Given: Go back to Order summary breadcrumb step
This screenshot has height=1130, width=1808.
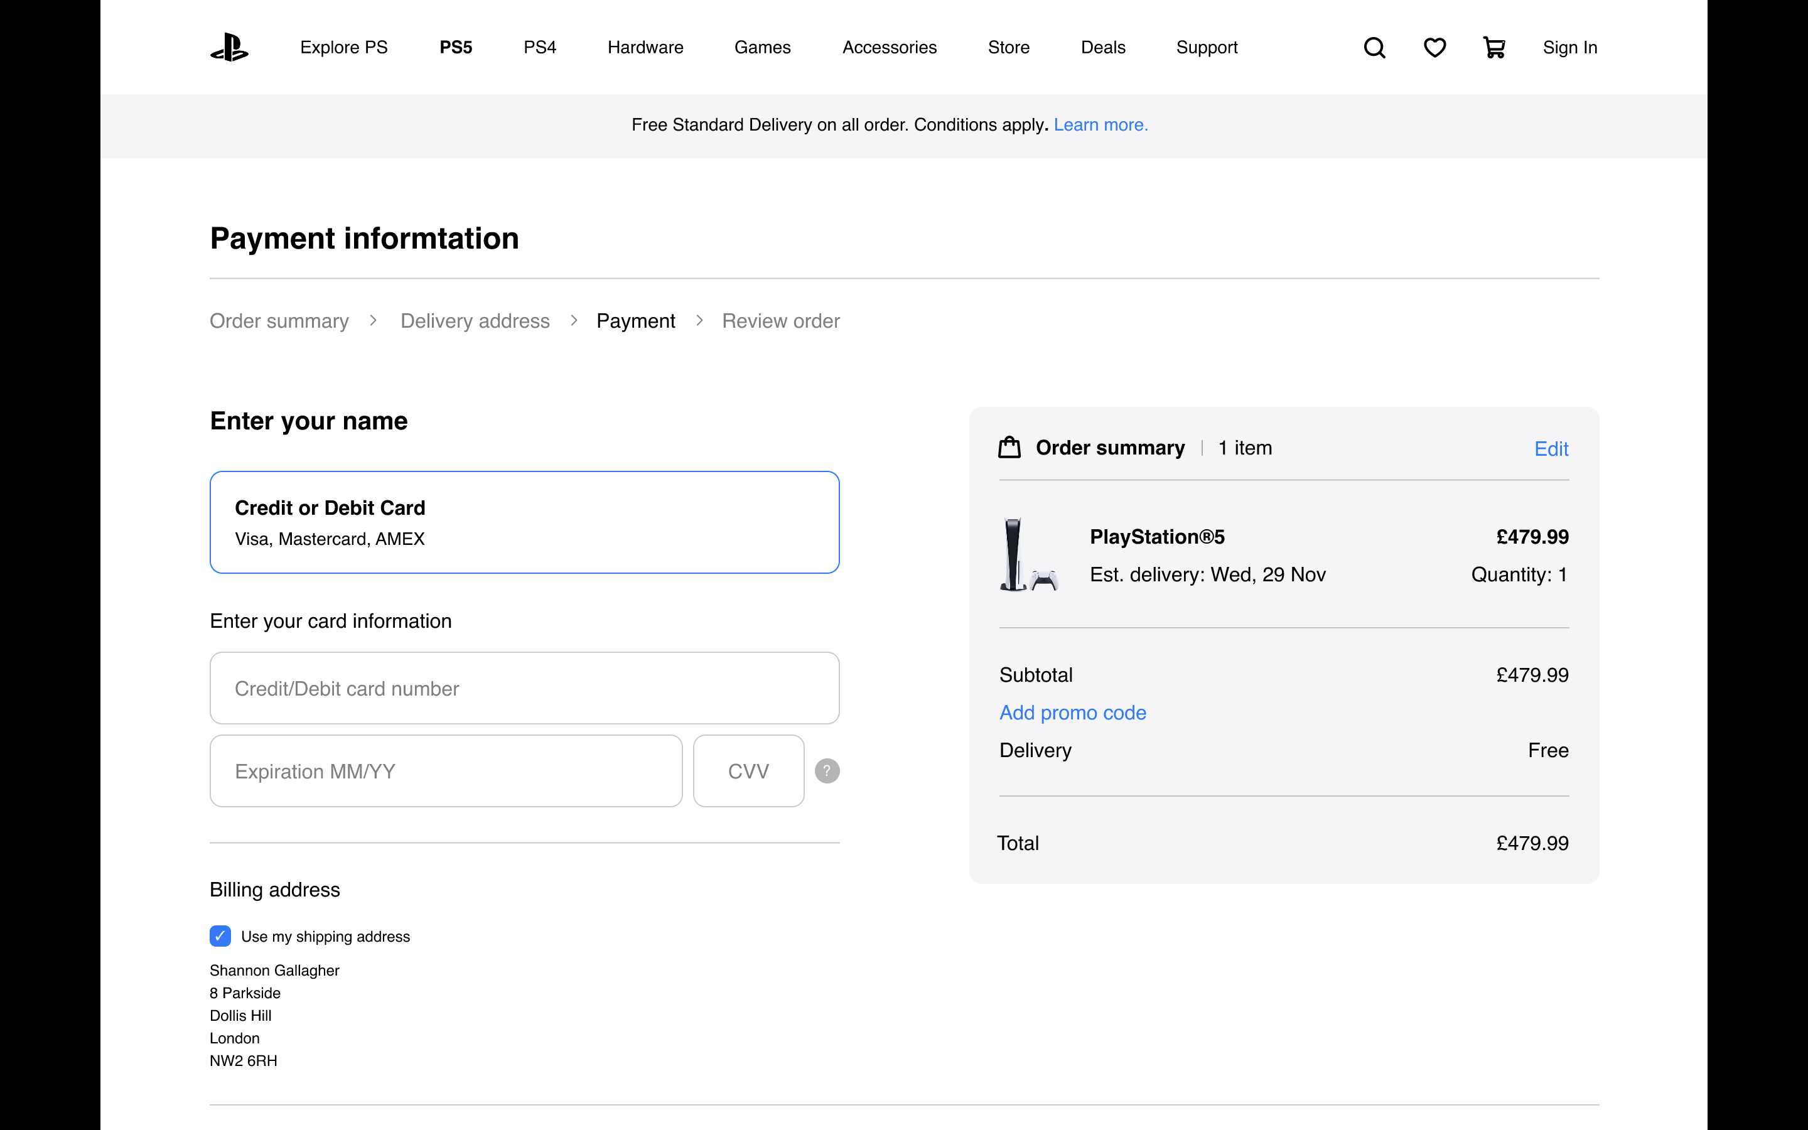Looking at the screenshot, I should [x=279, y=321].
